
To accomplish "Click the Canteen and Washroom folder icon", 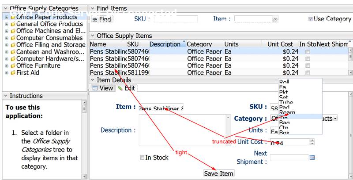I will point(13,52).
